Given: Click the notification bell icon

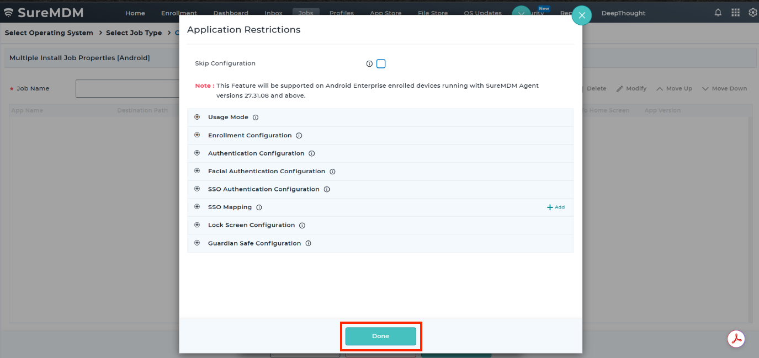Looking at the screenshot, I should tap(718, 13).
